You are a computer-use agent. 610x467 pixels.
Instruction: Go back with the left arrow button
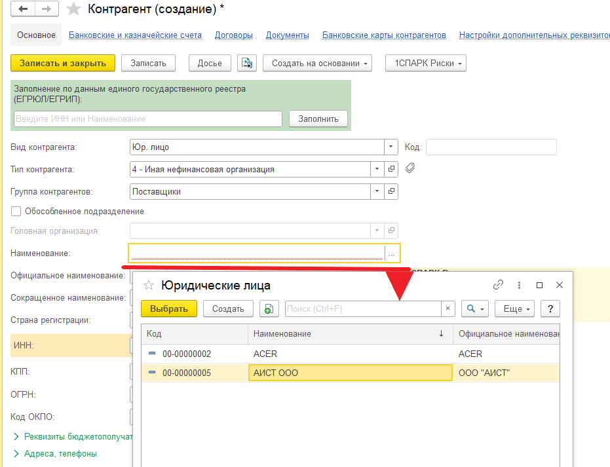[23, 9]
